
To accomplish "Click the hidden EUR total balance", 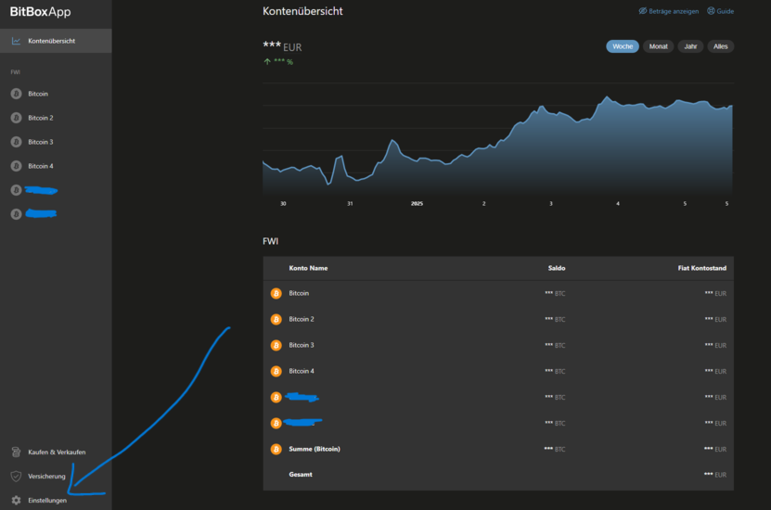I will point(282,46).
